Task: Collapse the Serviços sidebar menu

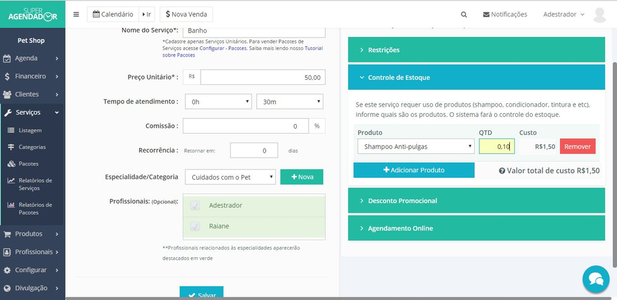Action: pyautogui.click(x=32, y=112)
